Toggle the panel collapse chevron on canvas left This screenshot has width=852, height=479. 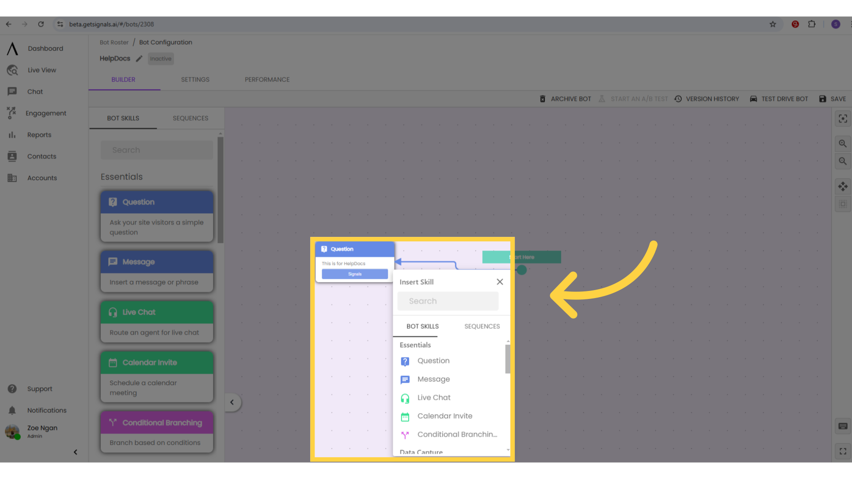click(232, 402)
